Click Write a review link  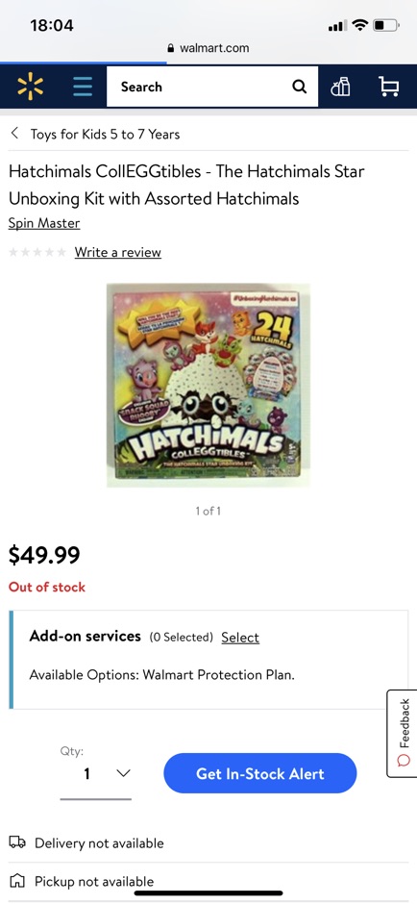[117, 252]
